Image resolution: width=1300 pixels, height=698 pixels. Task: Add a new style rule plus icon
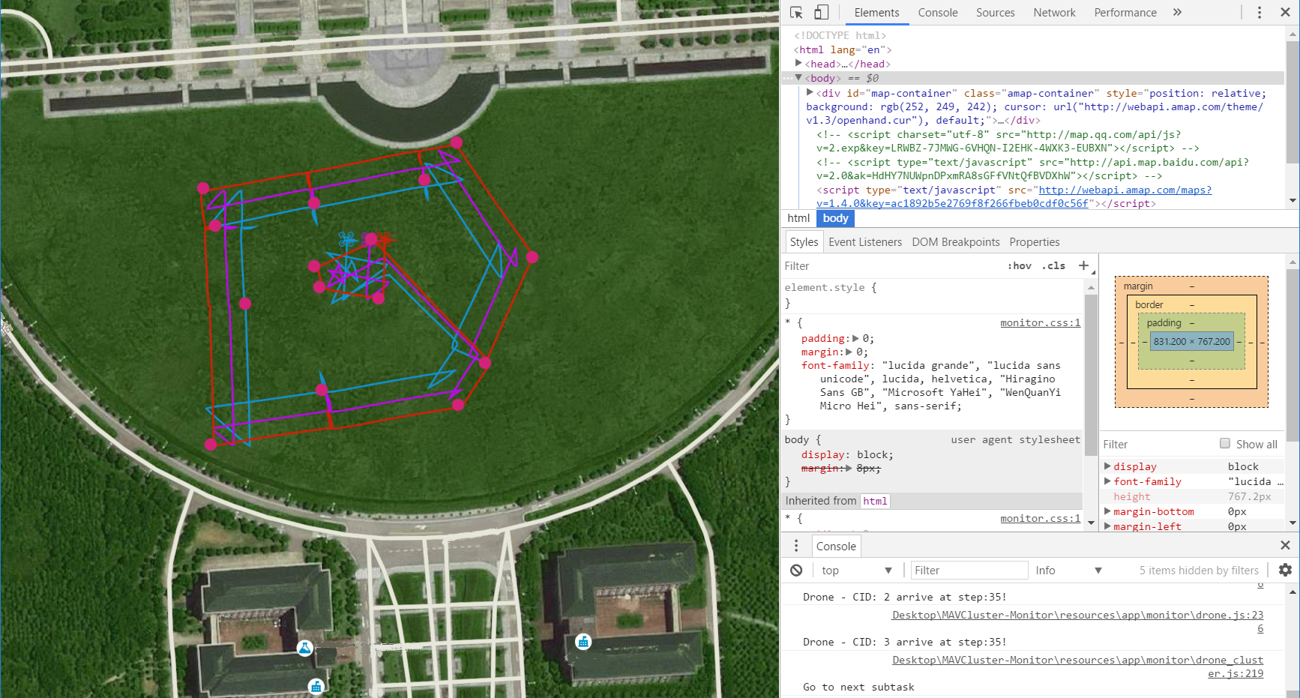coord(1083,266)
